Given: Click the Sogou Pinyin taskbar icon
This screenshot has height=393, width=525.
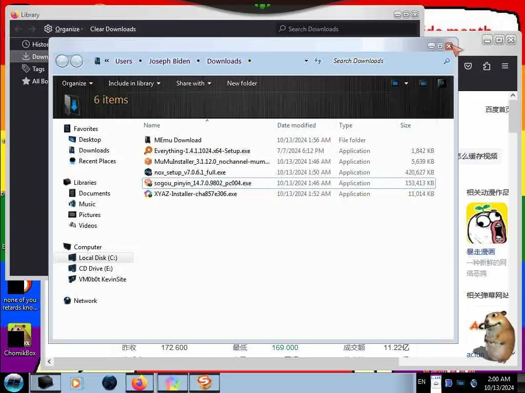Looking at the screenshot, I should pyautogui.click(x=204, y=383).
